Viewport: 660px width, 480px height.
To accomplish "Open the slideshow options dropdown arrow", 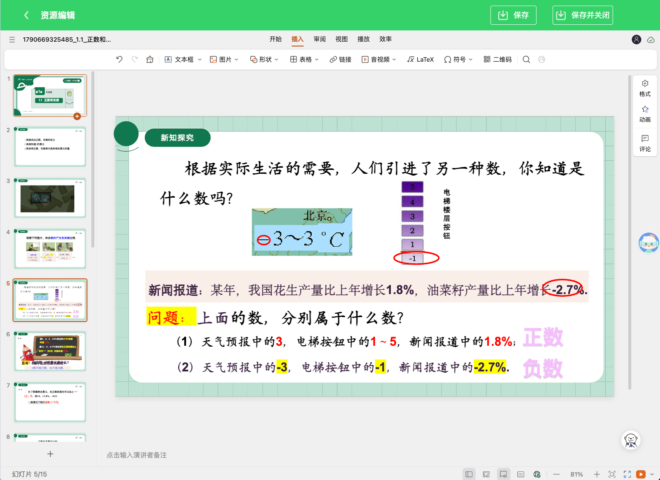I will 652,474.
